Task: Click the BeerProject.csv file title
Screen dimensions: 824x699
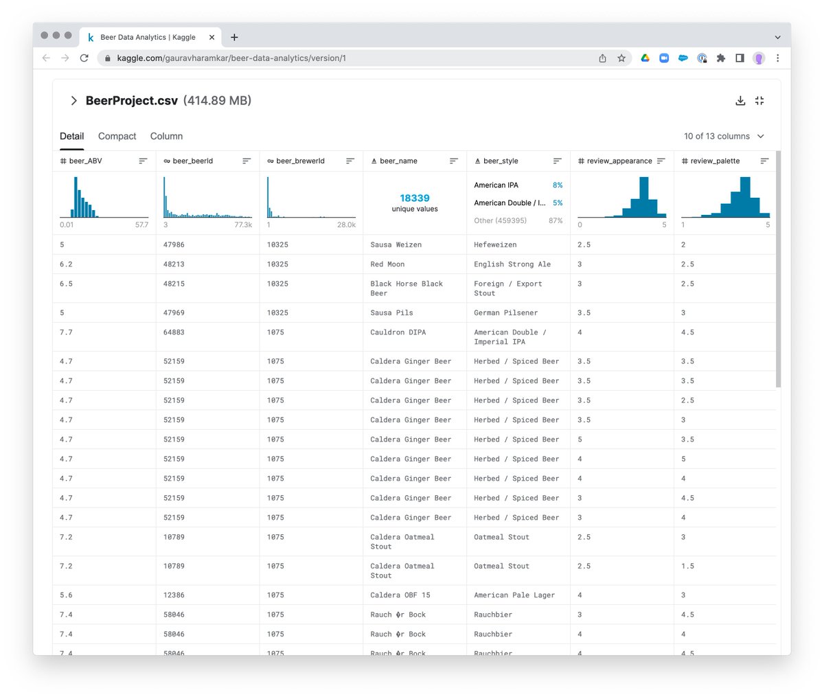Action: (x=132, y=101)
